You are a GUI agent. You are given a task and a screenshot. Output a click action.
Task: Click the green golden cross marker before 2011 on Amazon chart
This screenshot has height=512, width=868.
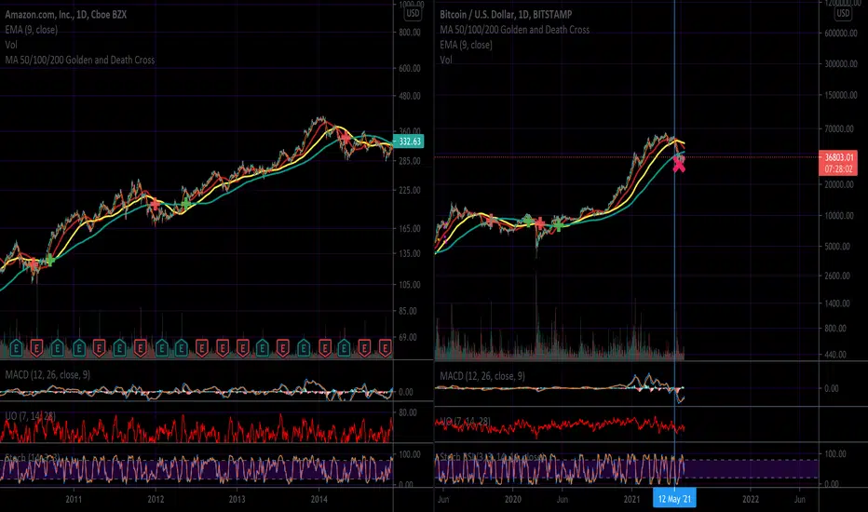(x=49, y=260)
